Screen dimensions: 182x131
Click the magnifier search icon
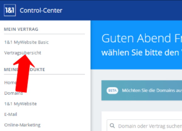[112, 126]
